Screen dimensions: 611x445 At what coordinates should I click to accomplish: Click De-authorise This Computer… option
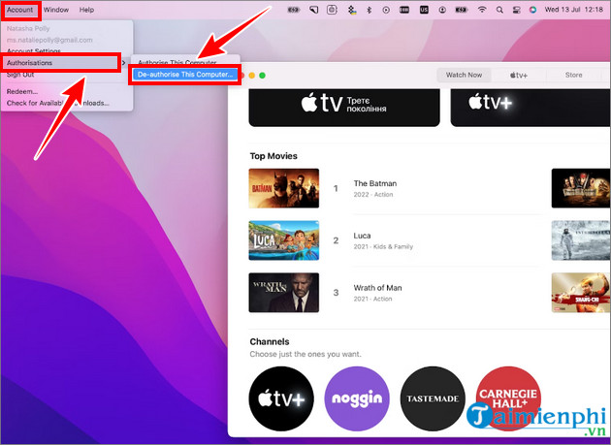point(184,75)
